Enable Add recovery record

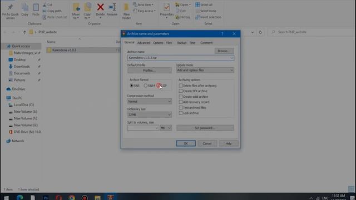coord(180,102)
